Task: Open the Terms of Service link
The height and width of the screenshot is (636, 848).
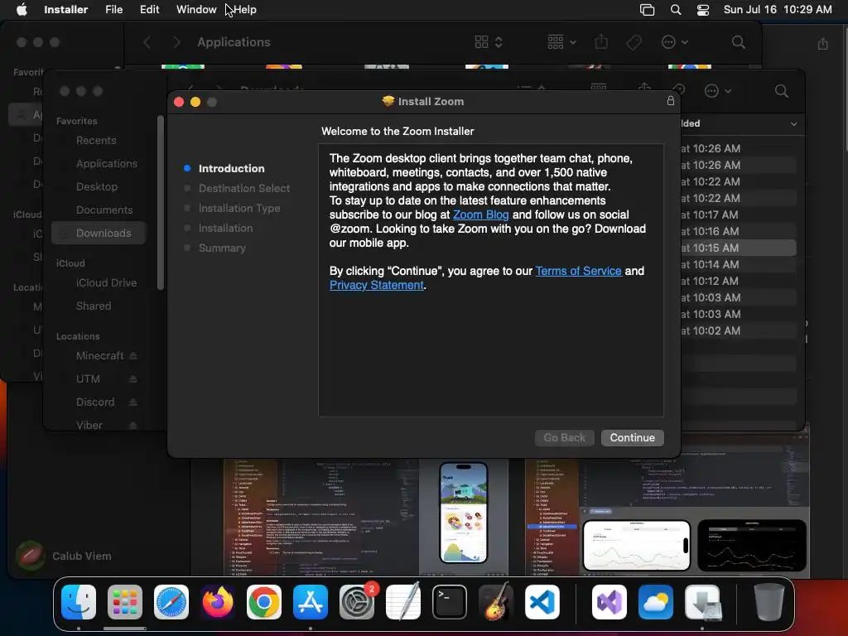Action: click(x=578, y=271)
